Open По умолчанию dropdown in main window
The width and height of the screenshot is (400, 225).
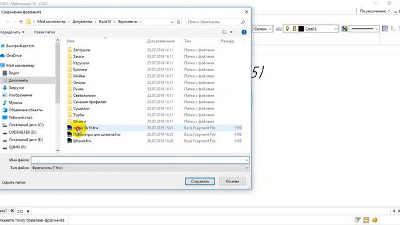[x=374, y=11]
